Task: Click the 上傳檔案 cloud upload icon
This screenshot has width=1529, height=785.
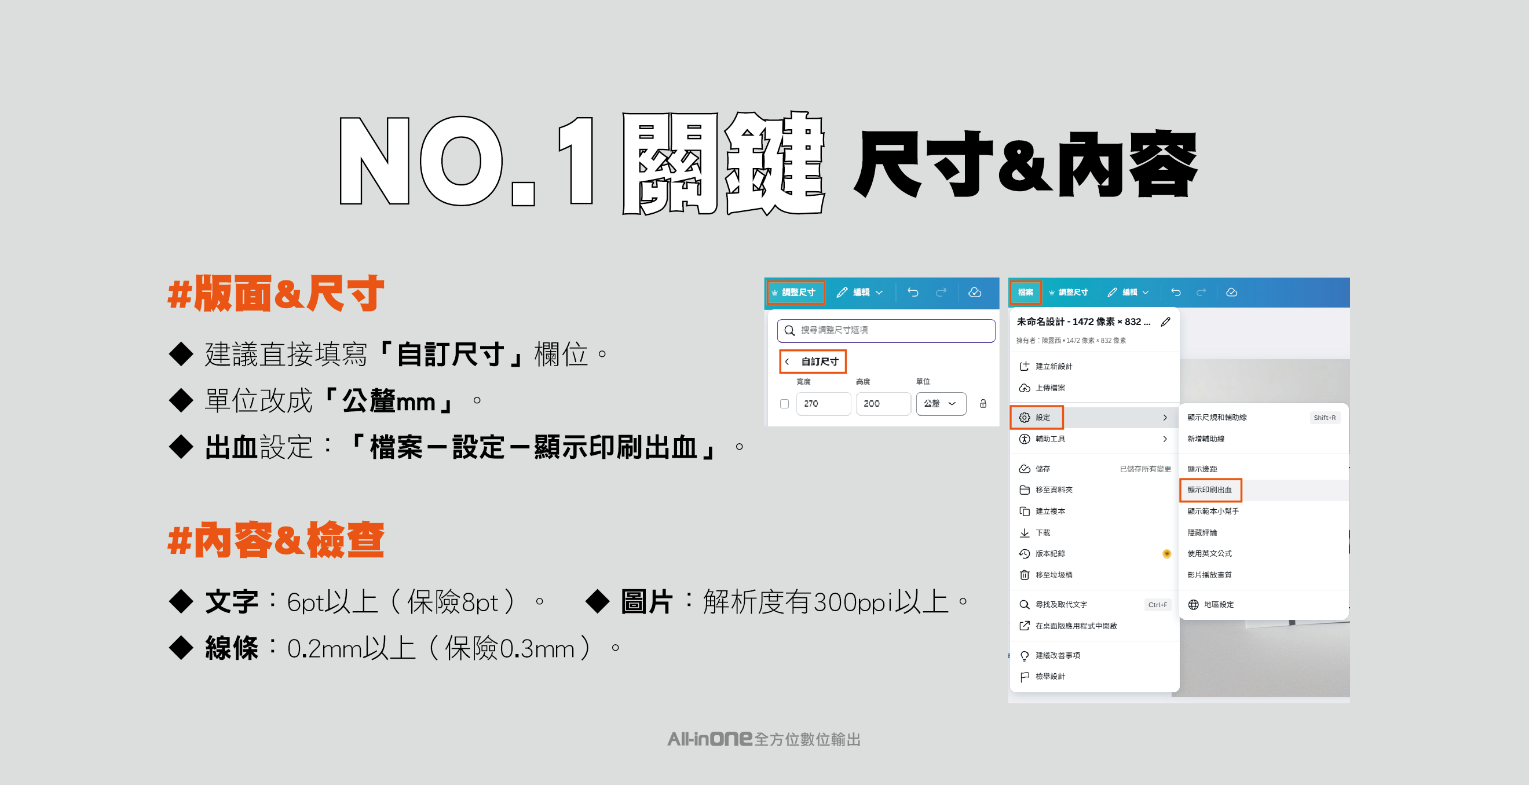Action: pos(1025,388)
